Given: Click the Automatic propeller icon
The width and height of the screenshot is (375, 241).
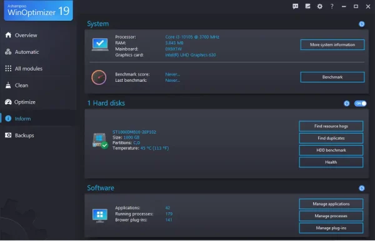Looking at the screenshot, I should pyautogui.click(x=8, y=52).
